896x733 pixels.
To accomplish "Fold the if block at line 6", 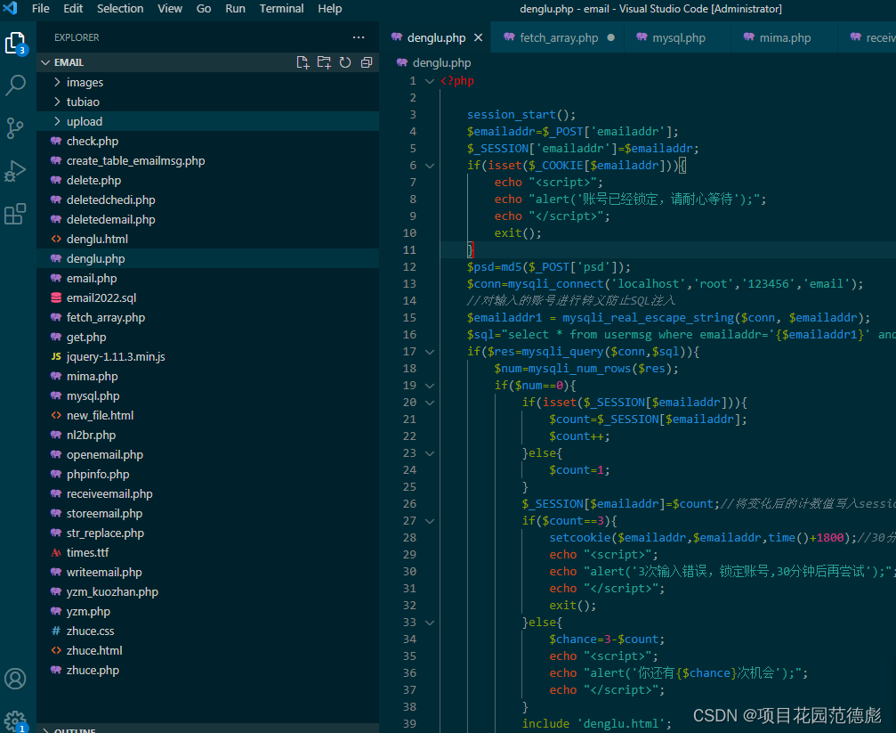I will pyautogui.click(x=430, y=166).
